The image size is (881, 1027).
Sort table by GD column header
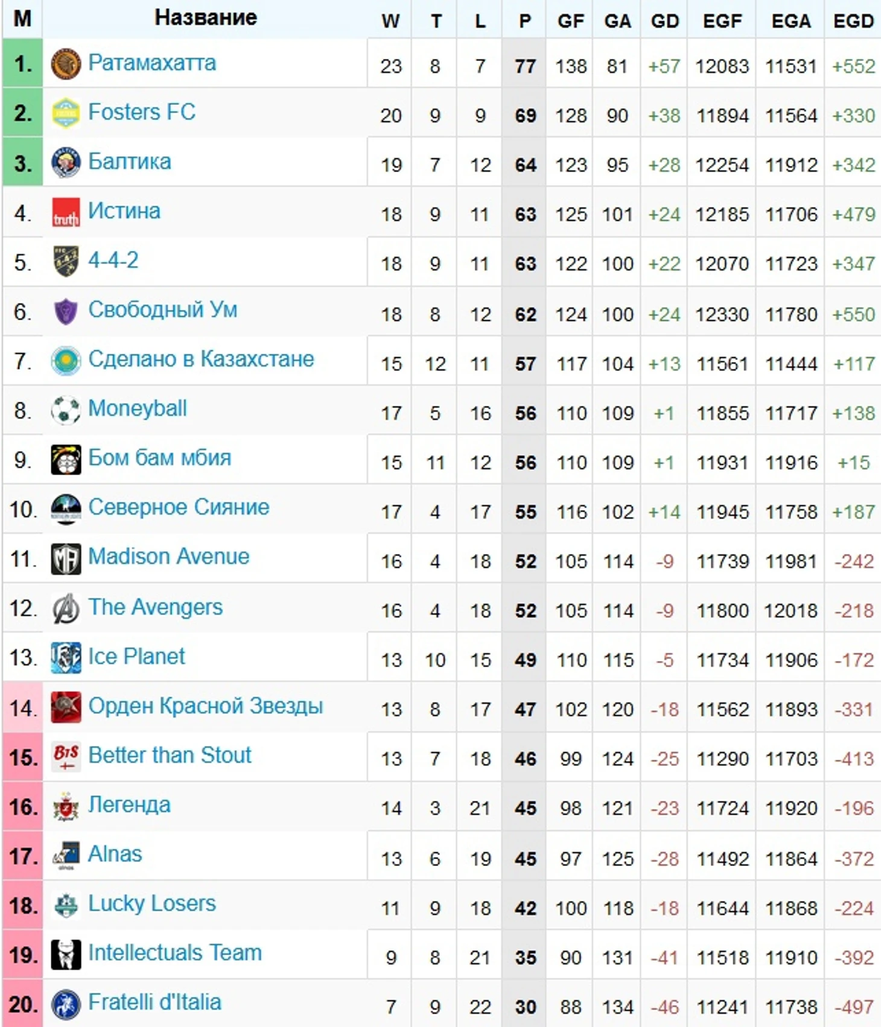pos(664,21)
